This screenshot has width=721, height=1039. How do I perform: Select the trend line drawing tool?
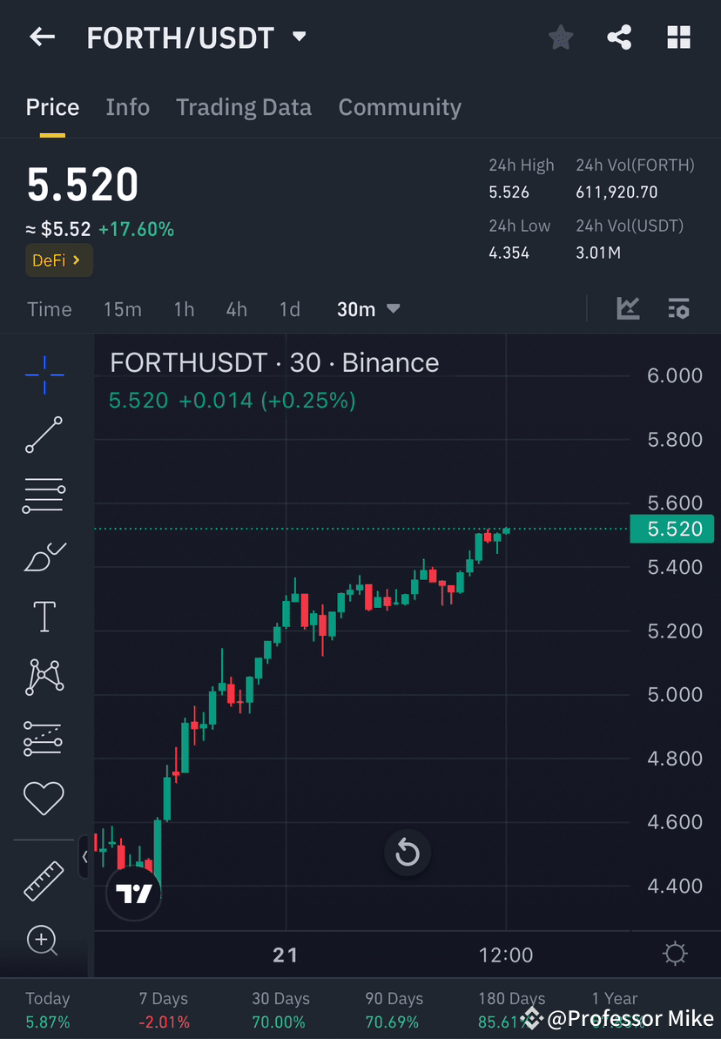click(x=44, y=435)
